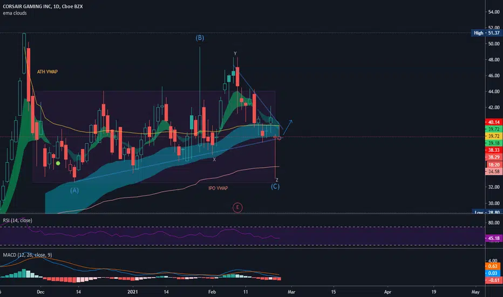Click the 38.33 red price tag
This screenshot has width=503, height=297.
(x=493, y=150)
